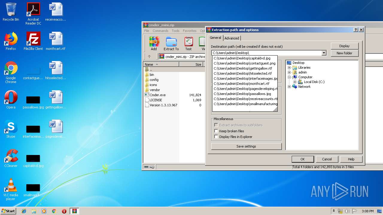Click the up-one-level arrow in WinRAR

pyautogui.click(x=149, y=56)
